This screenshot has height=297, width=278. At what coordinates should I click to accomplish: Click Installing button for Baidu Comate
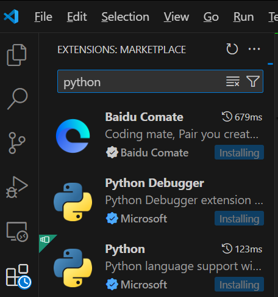(239, 152)
